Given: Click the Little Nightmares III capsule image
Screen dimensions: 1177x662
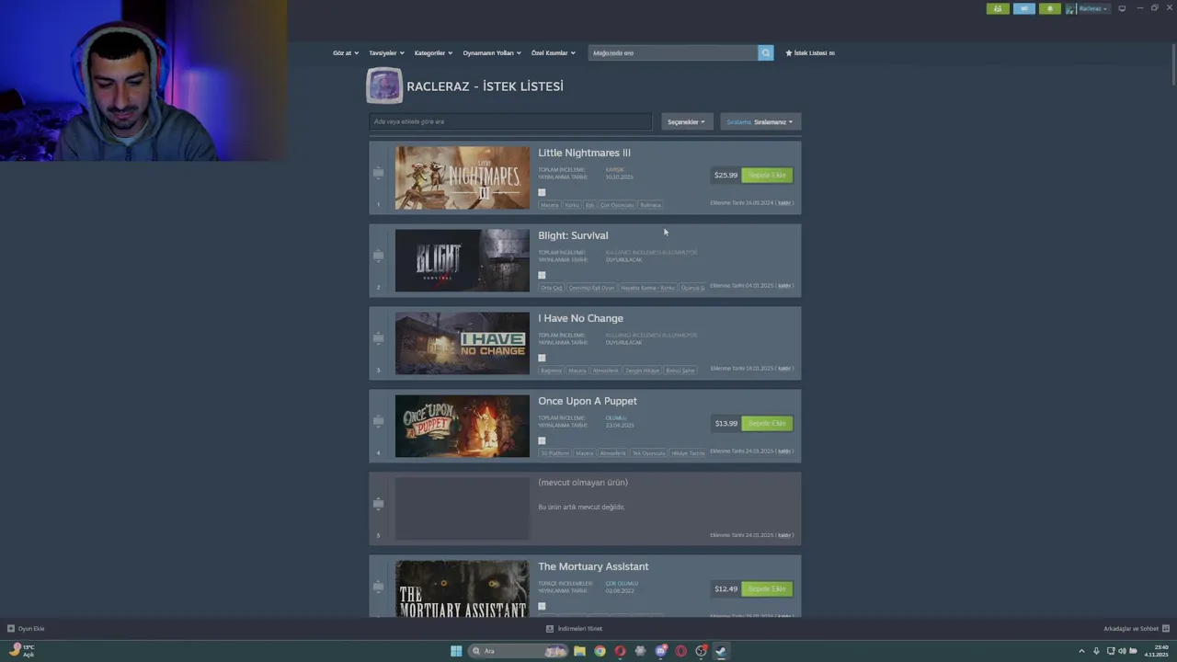Looking at the screenshot, I should (x=463, y=177).
